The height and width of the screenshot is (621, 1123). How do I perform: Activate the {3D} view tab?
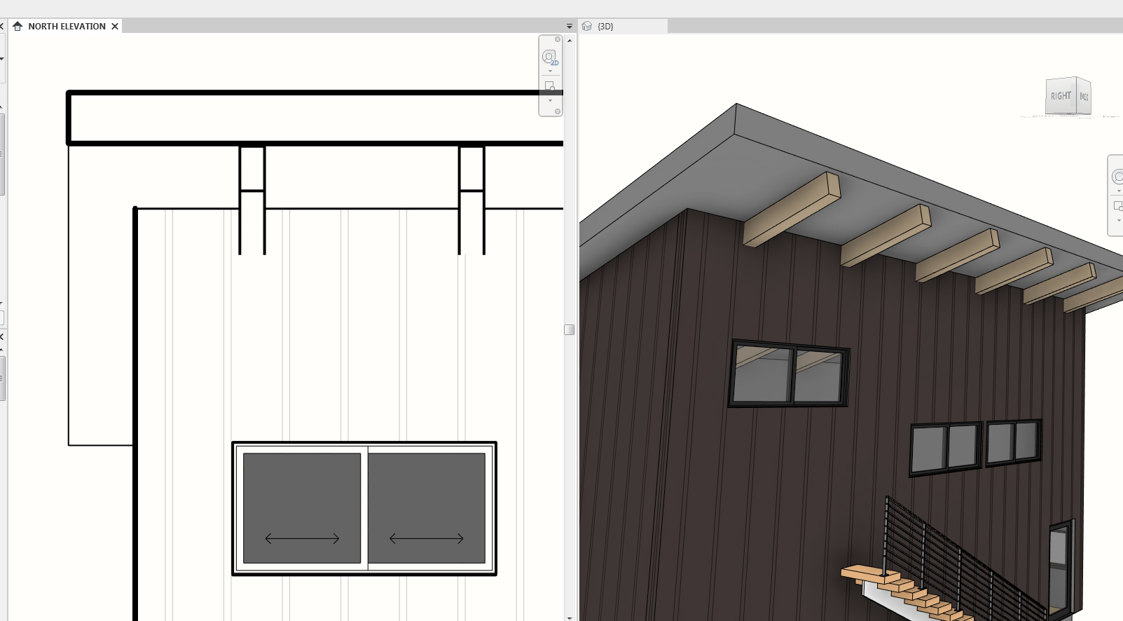coord(623,26)
